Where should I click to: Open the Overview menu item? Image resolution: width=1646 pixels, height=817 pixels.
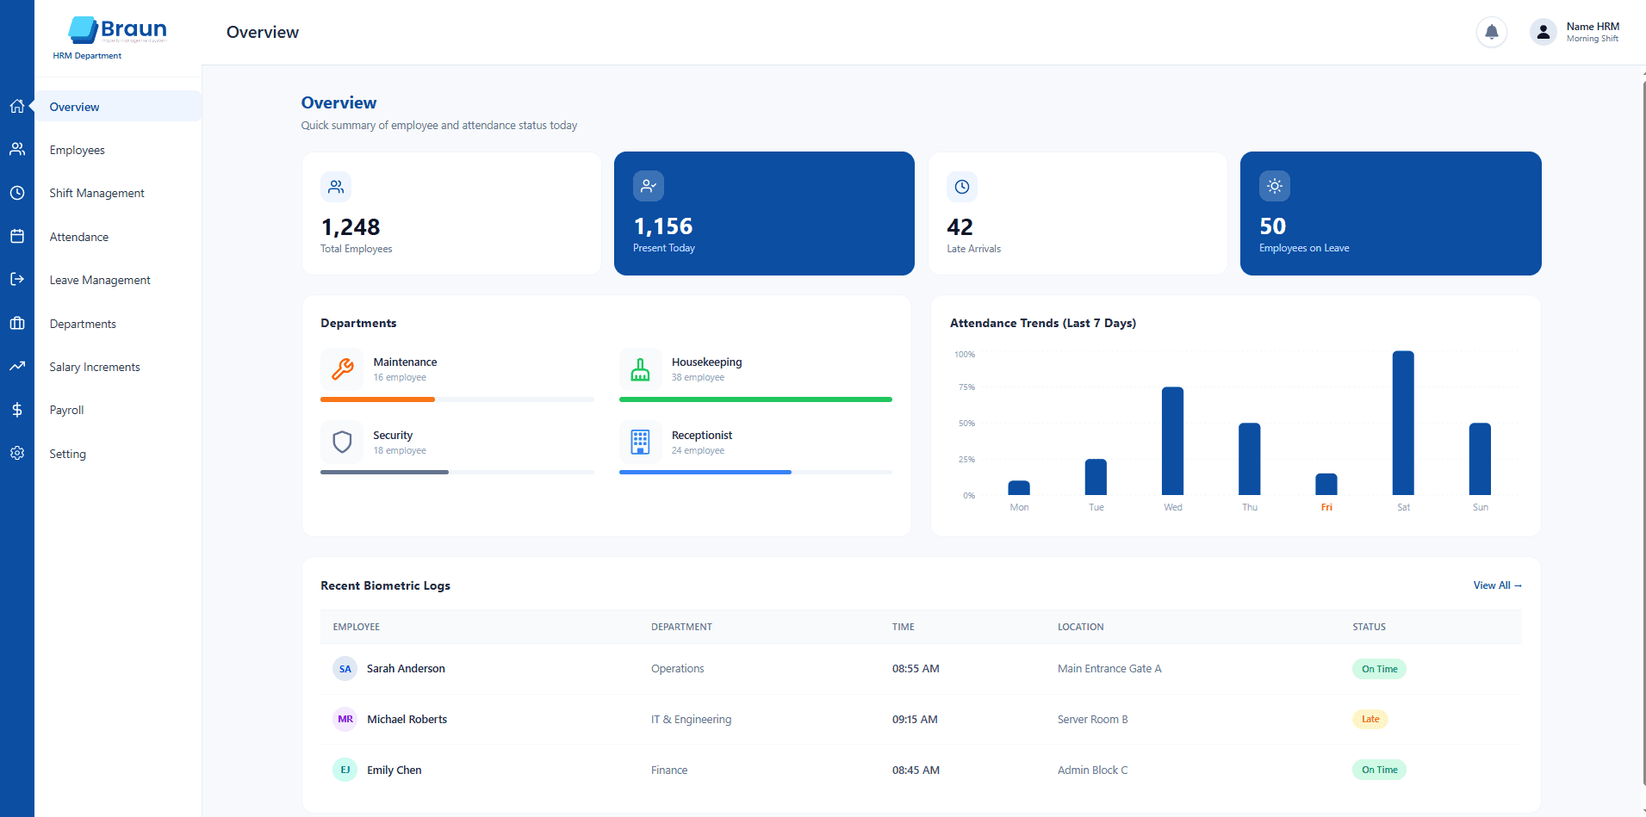[118, 107]
